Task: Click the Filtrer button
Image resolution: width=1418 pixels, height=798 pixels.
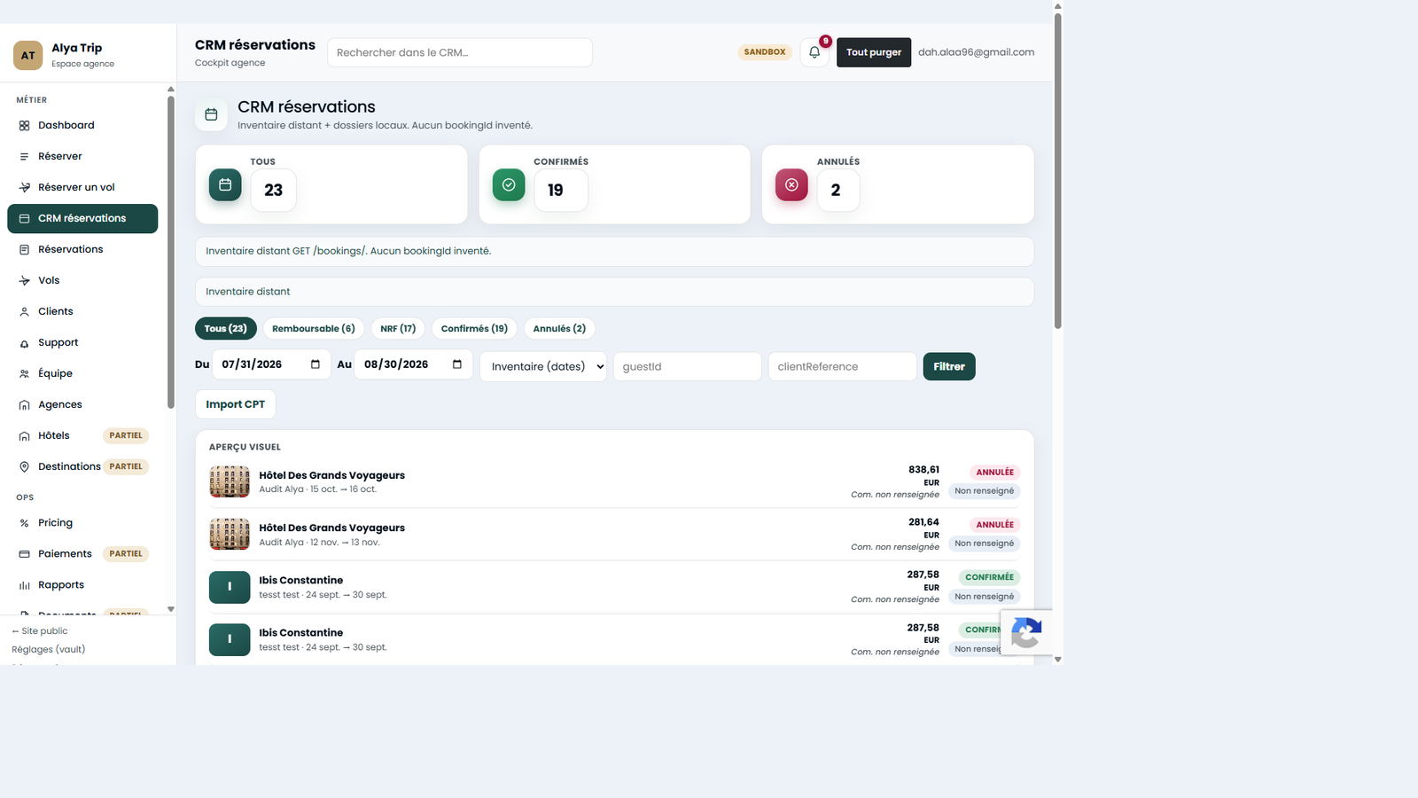Action: click(x=949, y=366)
